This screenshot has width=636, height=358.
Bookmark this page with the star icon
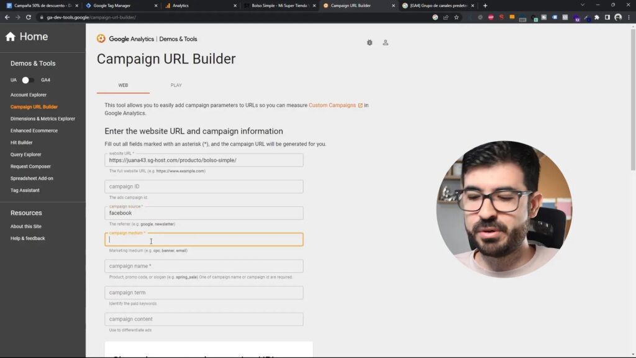457,17
